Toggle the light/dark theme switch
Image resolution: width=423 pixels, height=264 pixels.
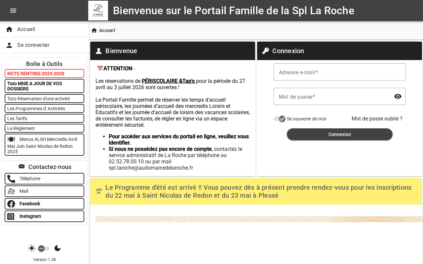44,248
